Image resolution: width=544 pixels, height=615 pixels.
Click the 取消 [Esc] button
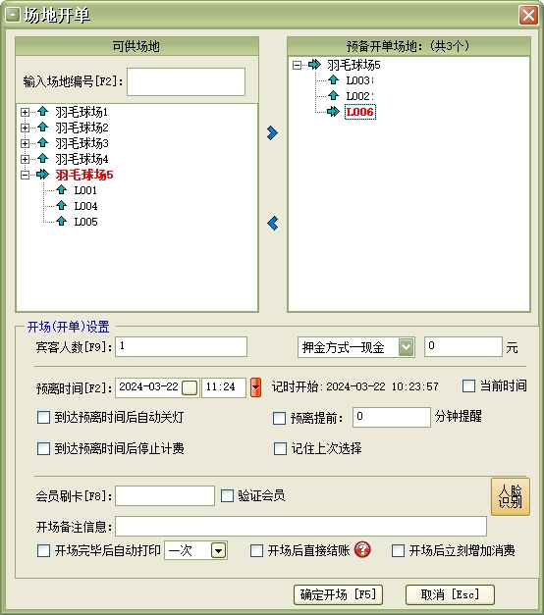pyautogui.click(x=450, y=595)
